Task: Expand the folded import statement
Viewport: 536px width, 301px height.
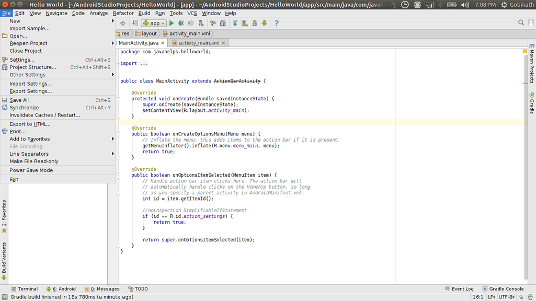Action: [118, 64]
